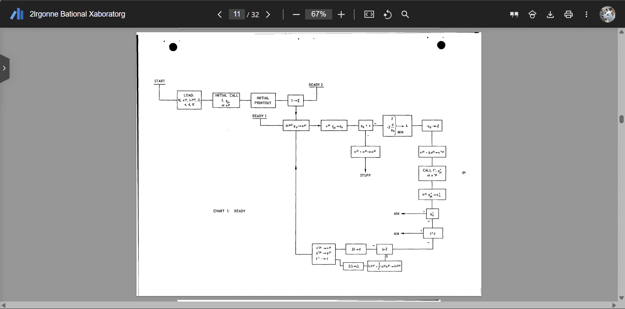The height and width of the screenshot is (309, 625).
Task: Open the user profile avatar
Action: tap(607, 14)
